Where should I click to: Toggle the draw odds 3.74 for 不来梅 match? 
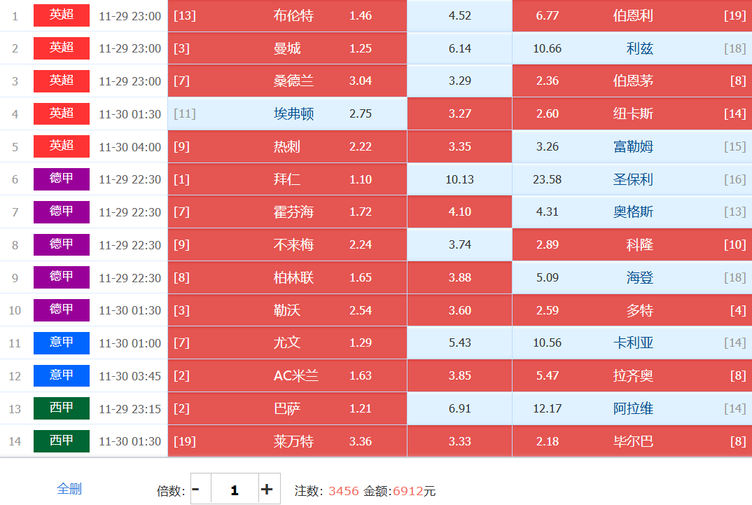[459, 245]
